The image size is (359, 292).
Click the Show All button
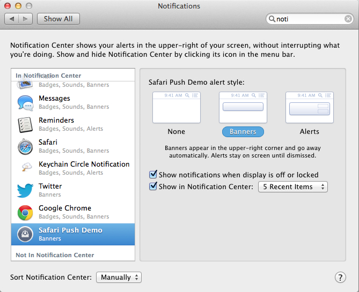[58, 19]
